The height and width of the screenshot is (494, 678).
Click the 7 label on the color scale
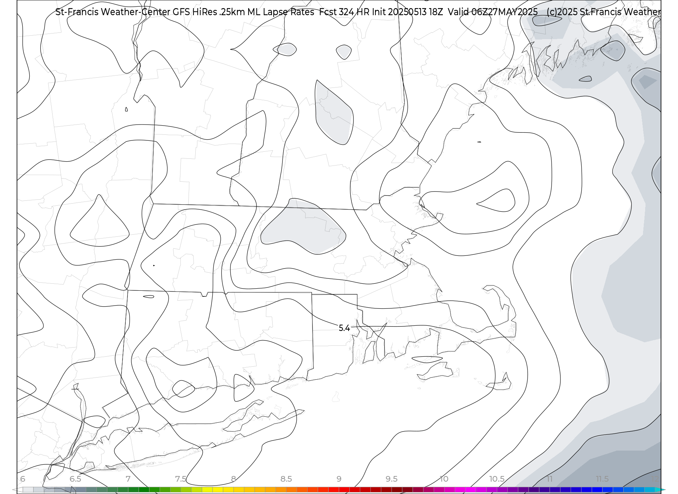point(128,479)
